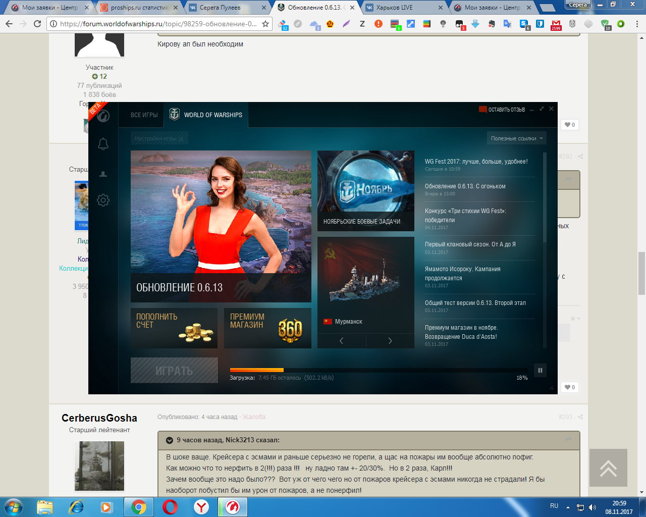Click browser page vertical scrollbar
Screen dimensions: 646x517
coord(642,273)
